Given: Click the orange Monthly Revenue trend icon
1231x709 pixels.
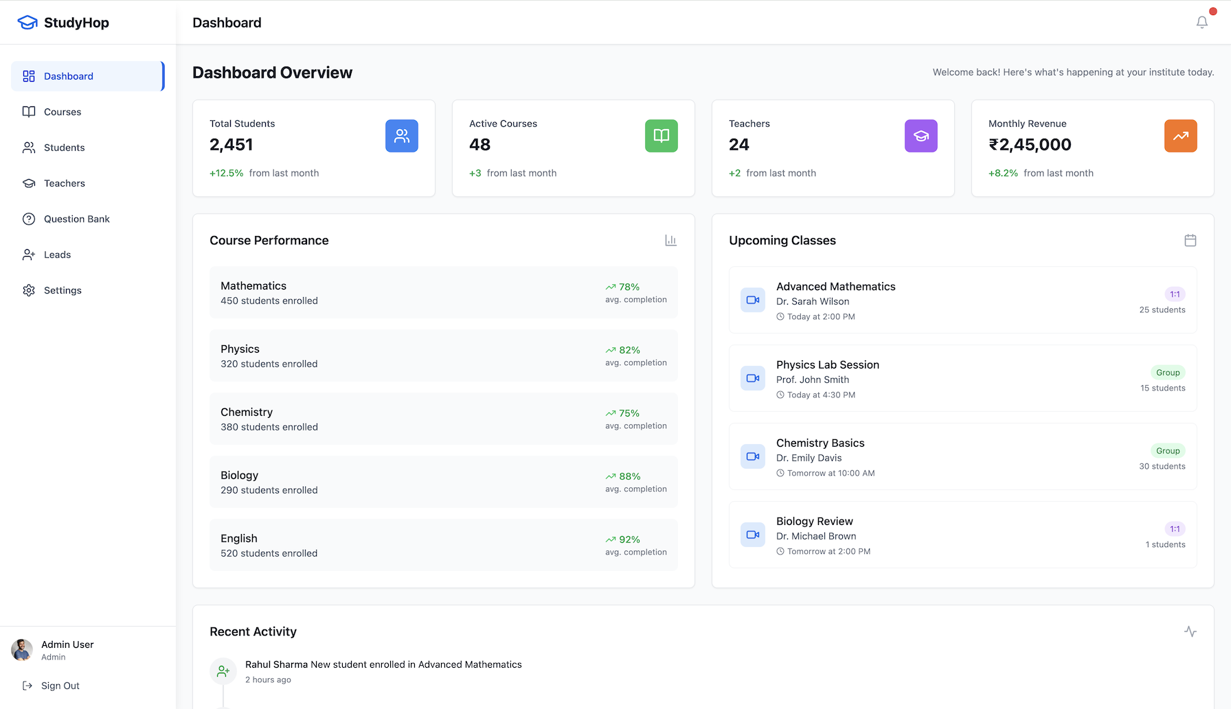Looking at the screenshot, I should [x=1180, y=136].
